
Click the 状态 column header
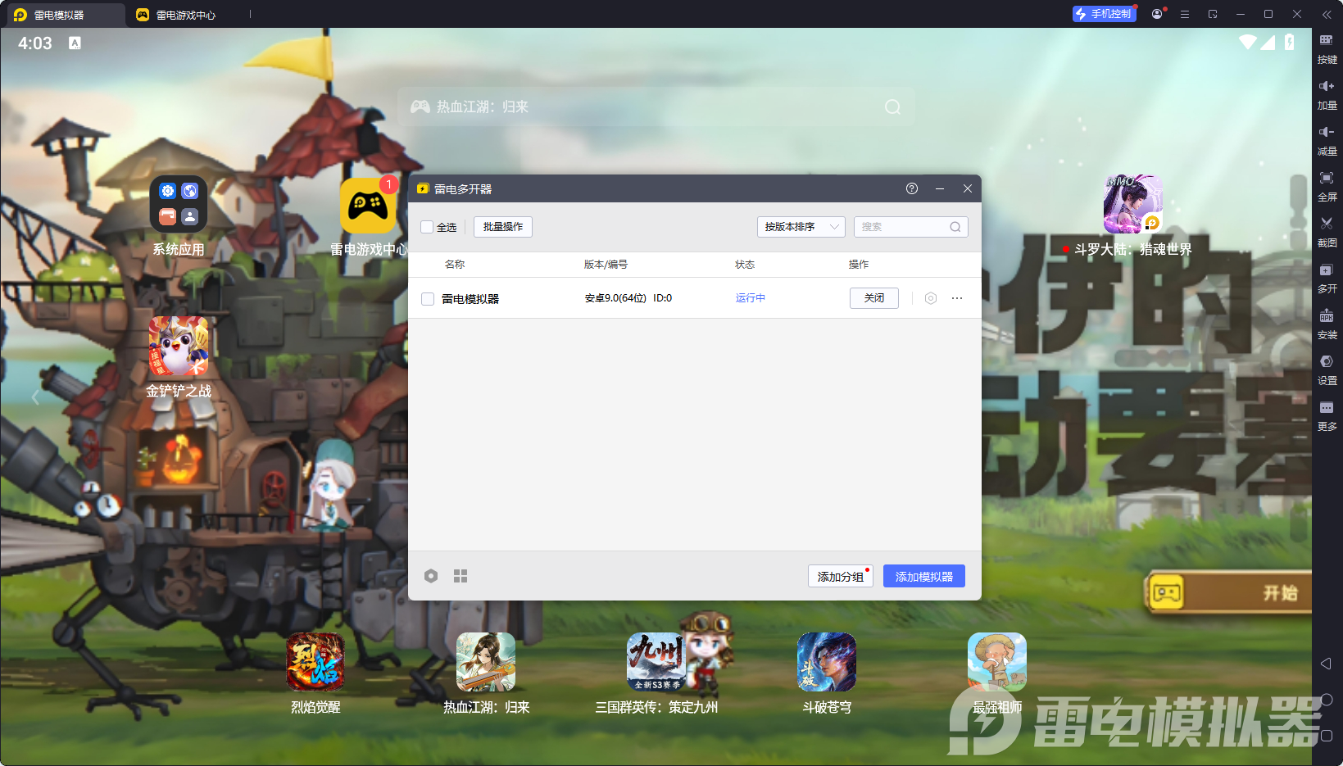pyautogui.click(x=745, y=265)
